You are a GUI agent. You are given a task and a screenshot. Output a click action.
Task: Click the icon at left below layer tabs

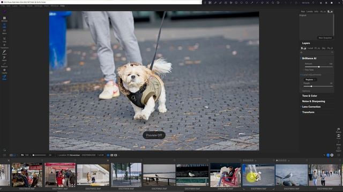click(301, 52)
